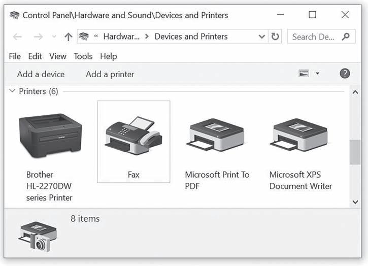368x266 pixels.
Task: Open the view options dropdown arrow
Action: point(317,74)
